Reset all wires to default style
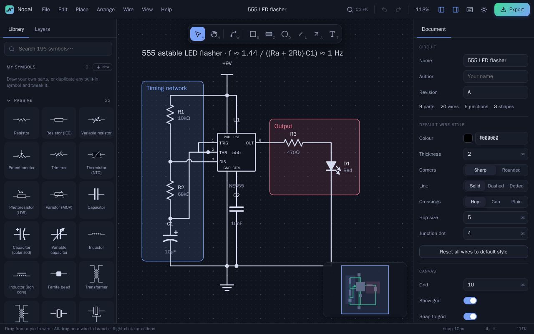The image size is (534, 334). pos(474,252)
